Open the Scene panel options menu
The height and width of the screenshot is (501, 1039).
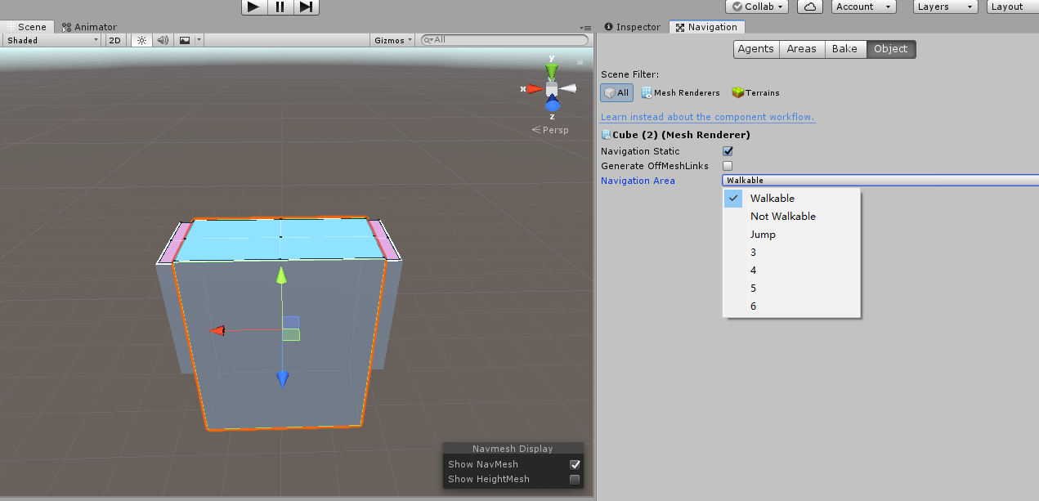click(584, 28)
